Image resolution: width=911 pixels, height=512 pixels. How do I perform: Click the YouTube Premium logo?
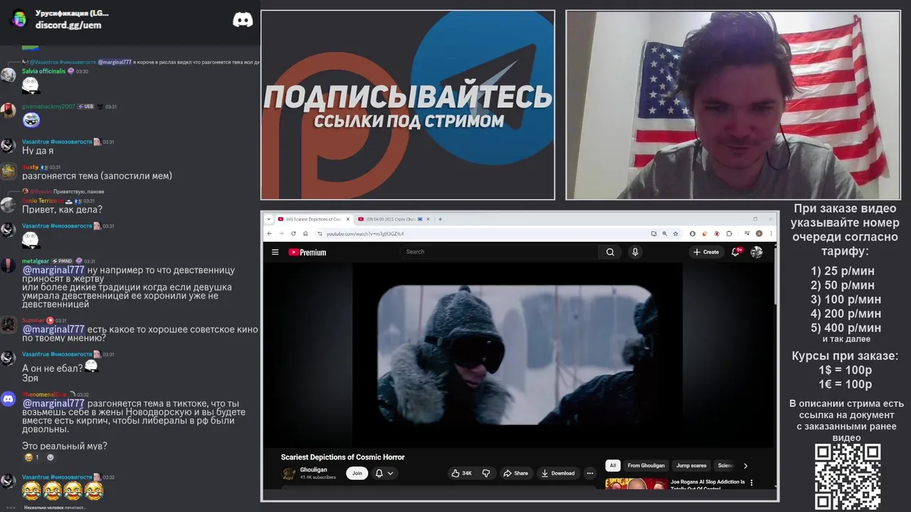pyautogui.click(x=307, y=252)
